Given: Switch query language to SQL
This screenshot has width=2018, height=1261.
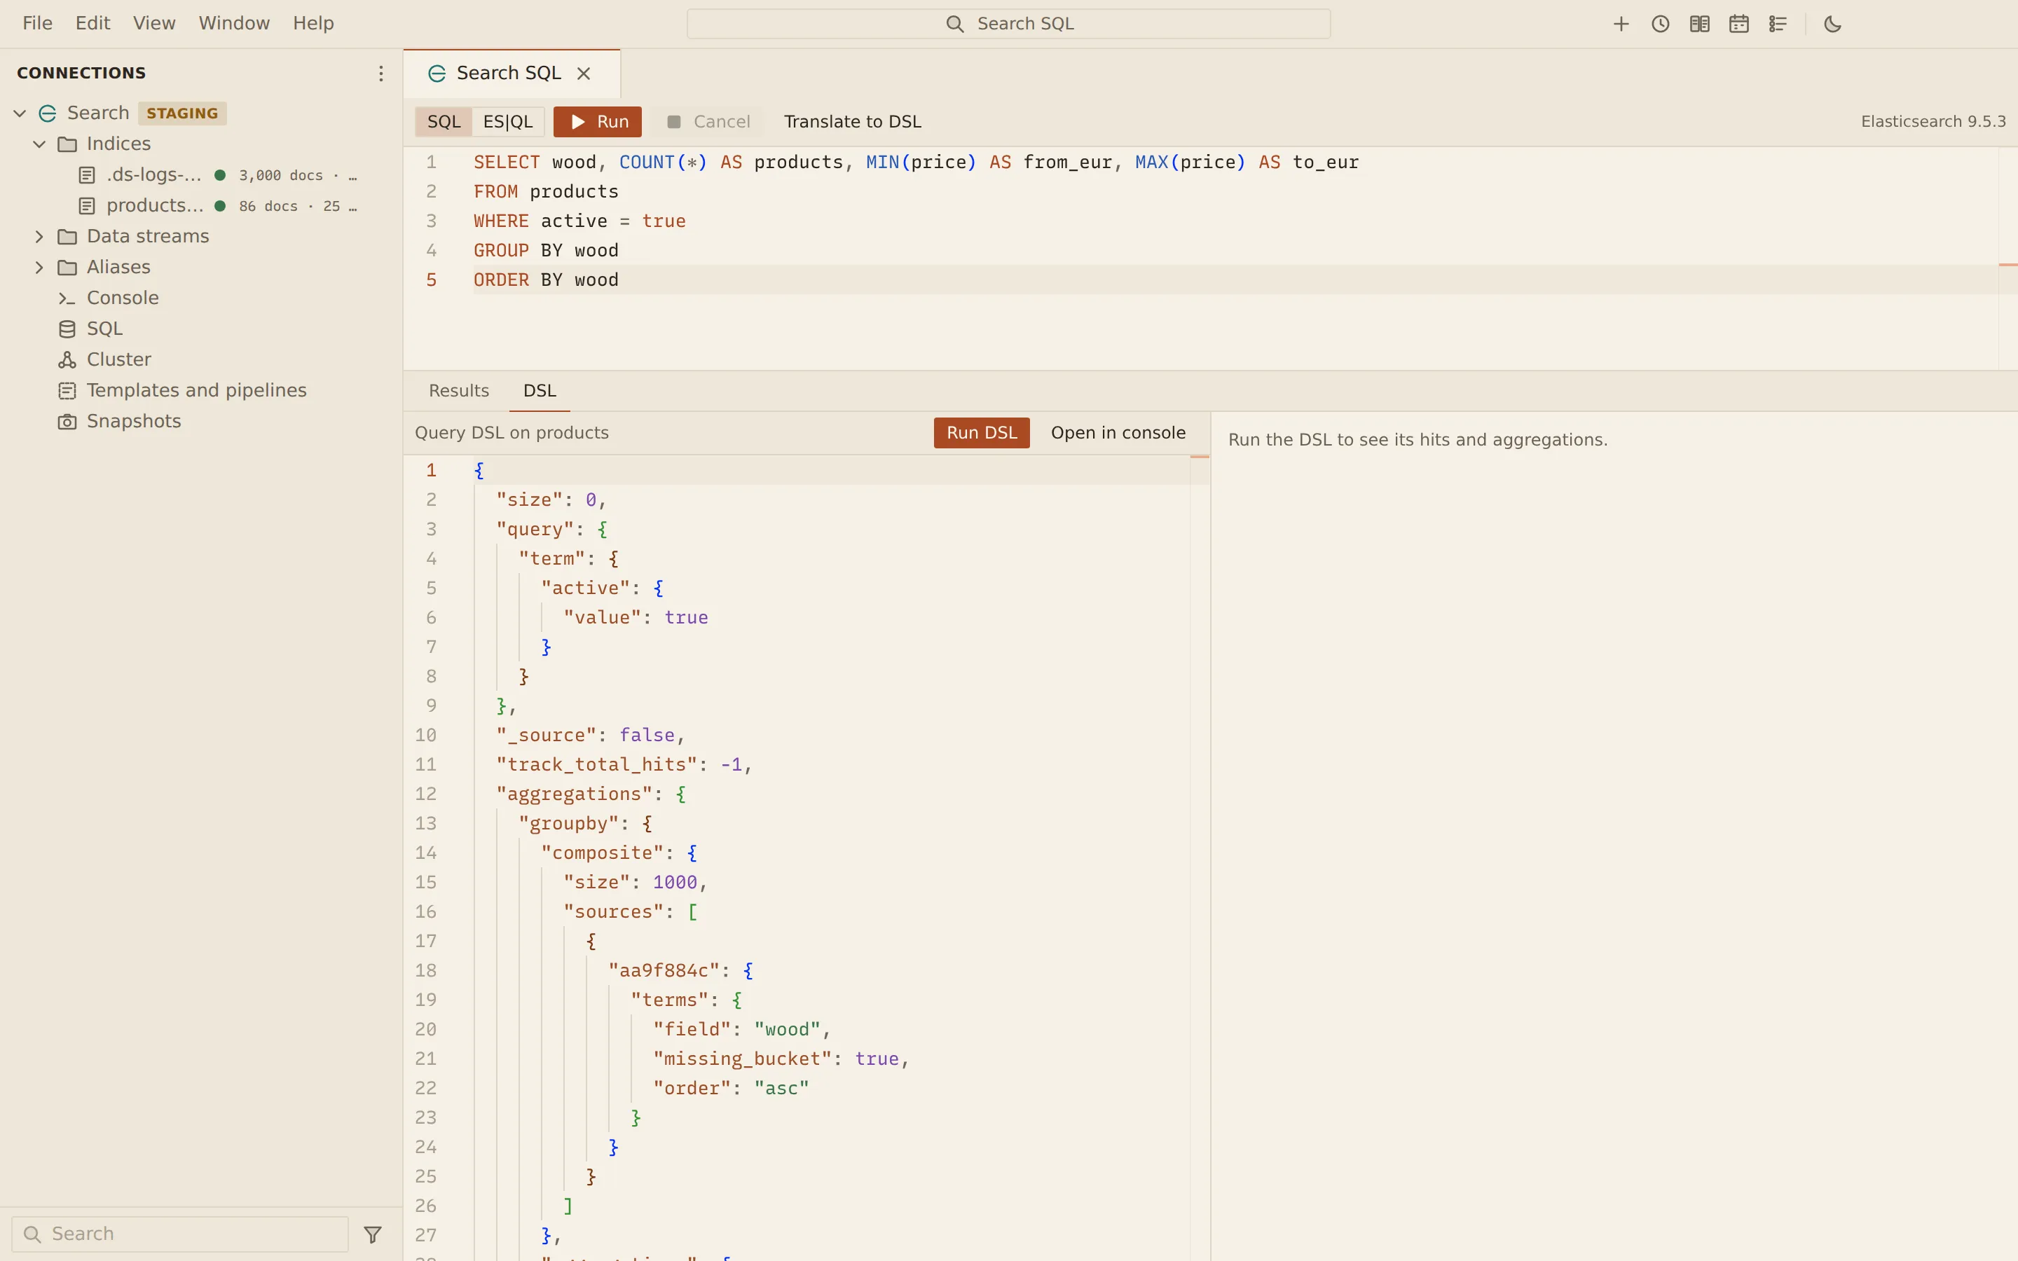Looking at the screenshot, I should 444,122.
